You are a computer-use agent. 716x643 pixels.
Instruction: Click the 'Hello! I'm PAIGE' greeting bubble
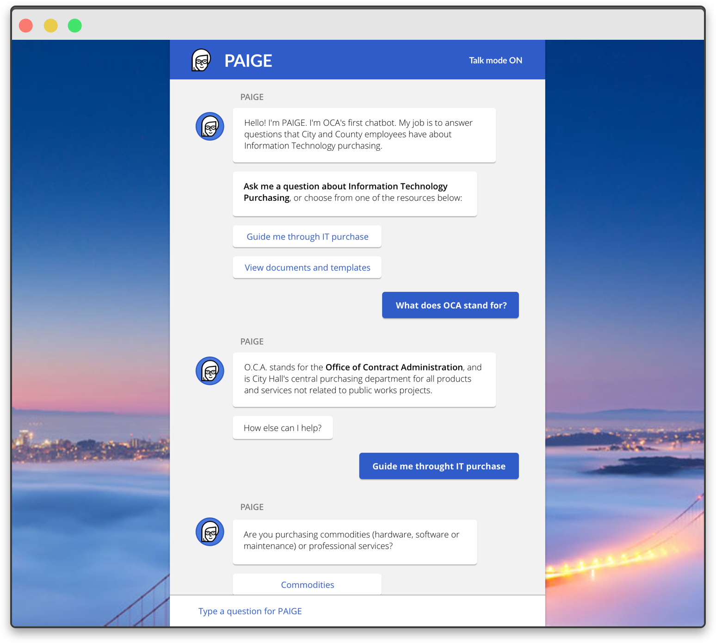click(x=364, y=135)
